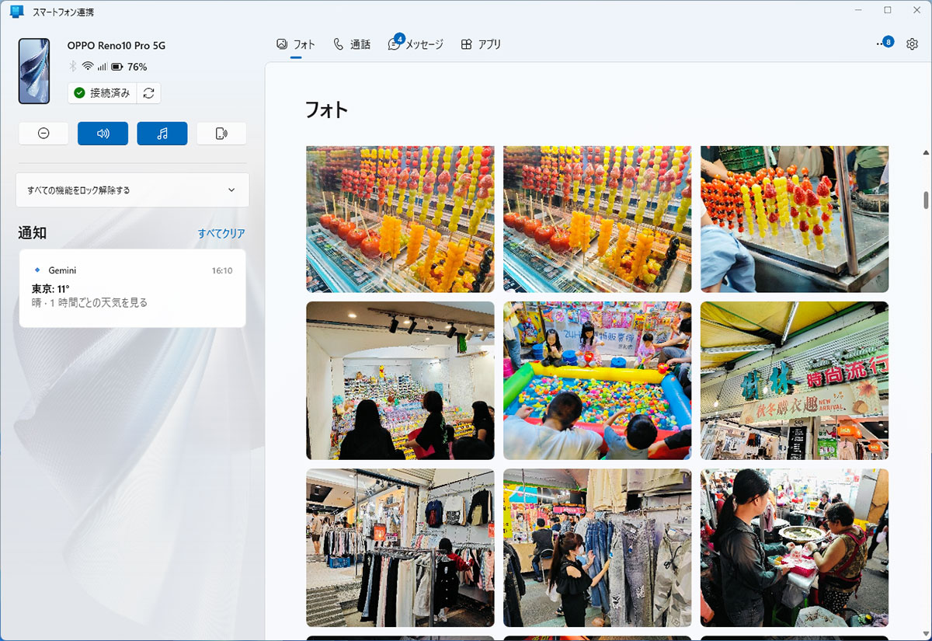
Task: Select the アプリ tab
Action: 481,44
